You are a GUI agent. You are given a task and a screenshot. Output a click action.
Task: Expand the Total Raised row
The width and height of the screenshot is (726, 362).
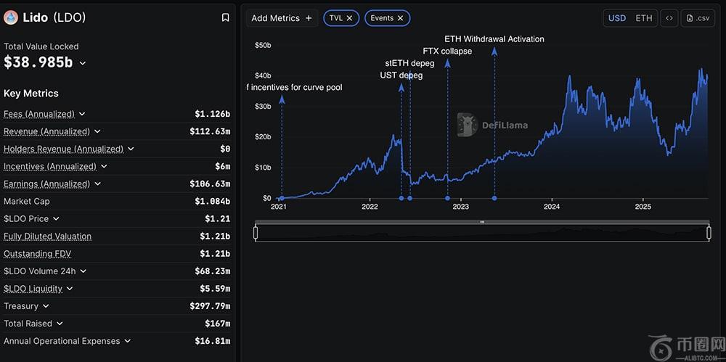tap(60, 324)
